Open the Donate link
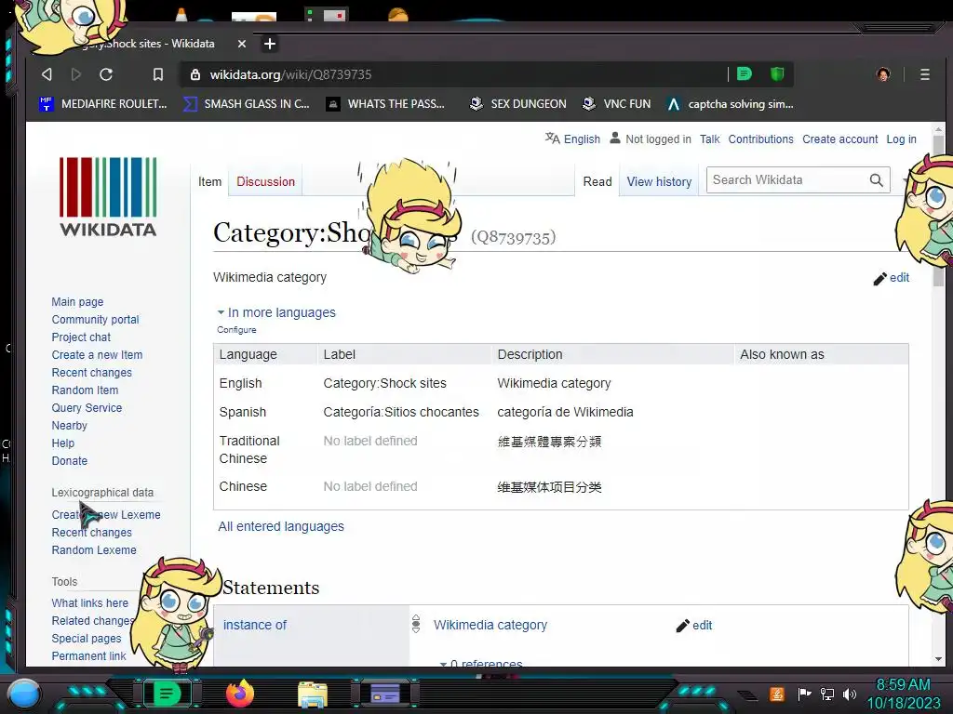The width and height of the screenshot is (953, 714). (x=69, y=460)
